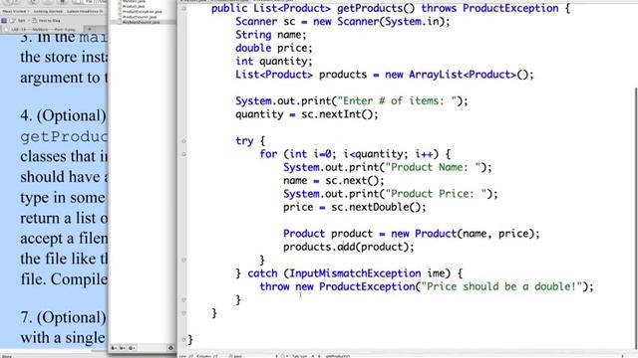Click '4. (Optional)' in the browser lab instructions
The height and width of the screenshot is (358, 638).
click(x=63, y=115)
